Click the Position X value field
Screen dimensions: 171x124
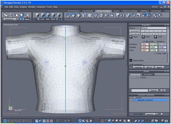pyautogui.click(x=144, y=44)
